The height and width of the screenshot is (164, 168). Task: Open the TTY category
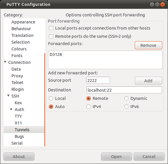tap(18, 116)
